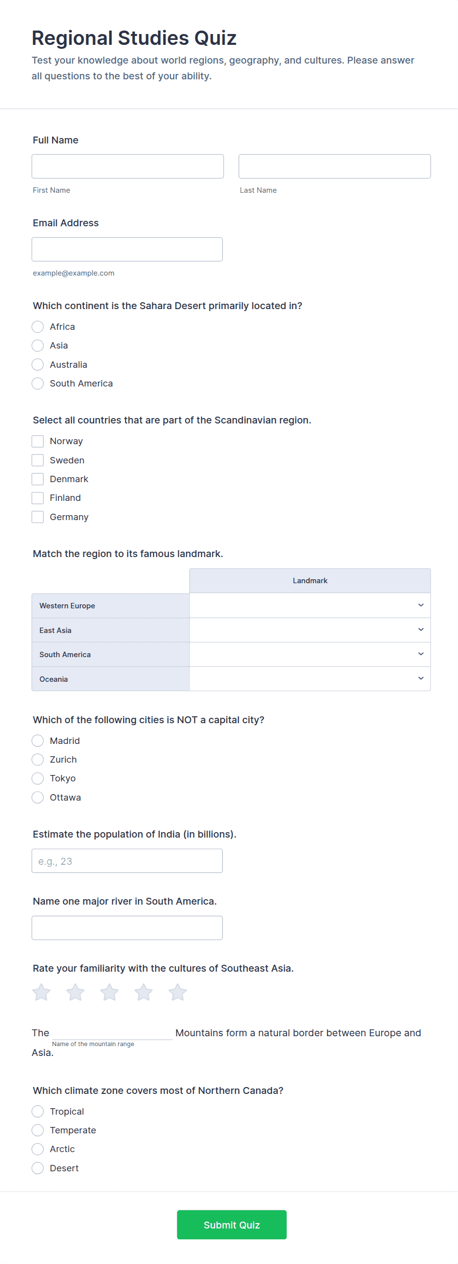
Task: Choose Zurich as the non-capital city
Action: pyautogui.click(x=38, y=760)
